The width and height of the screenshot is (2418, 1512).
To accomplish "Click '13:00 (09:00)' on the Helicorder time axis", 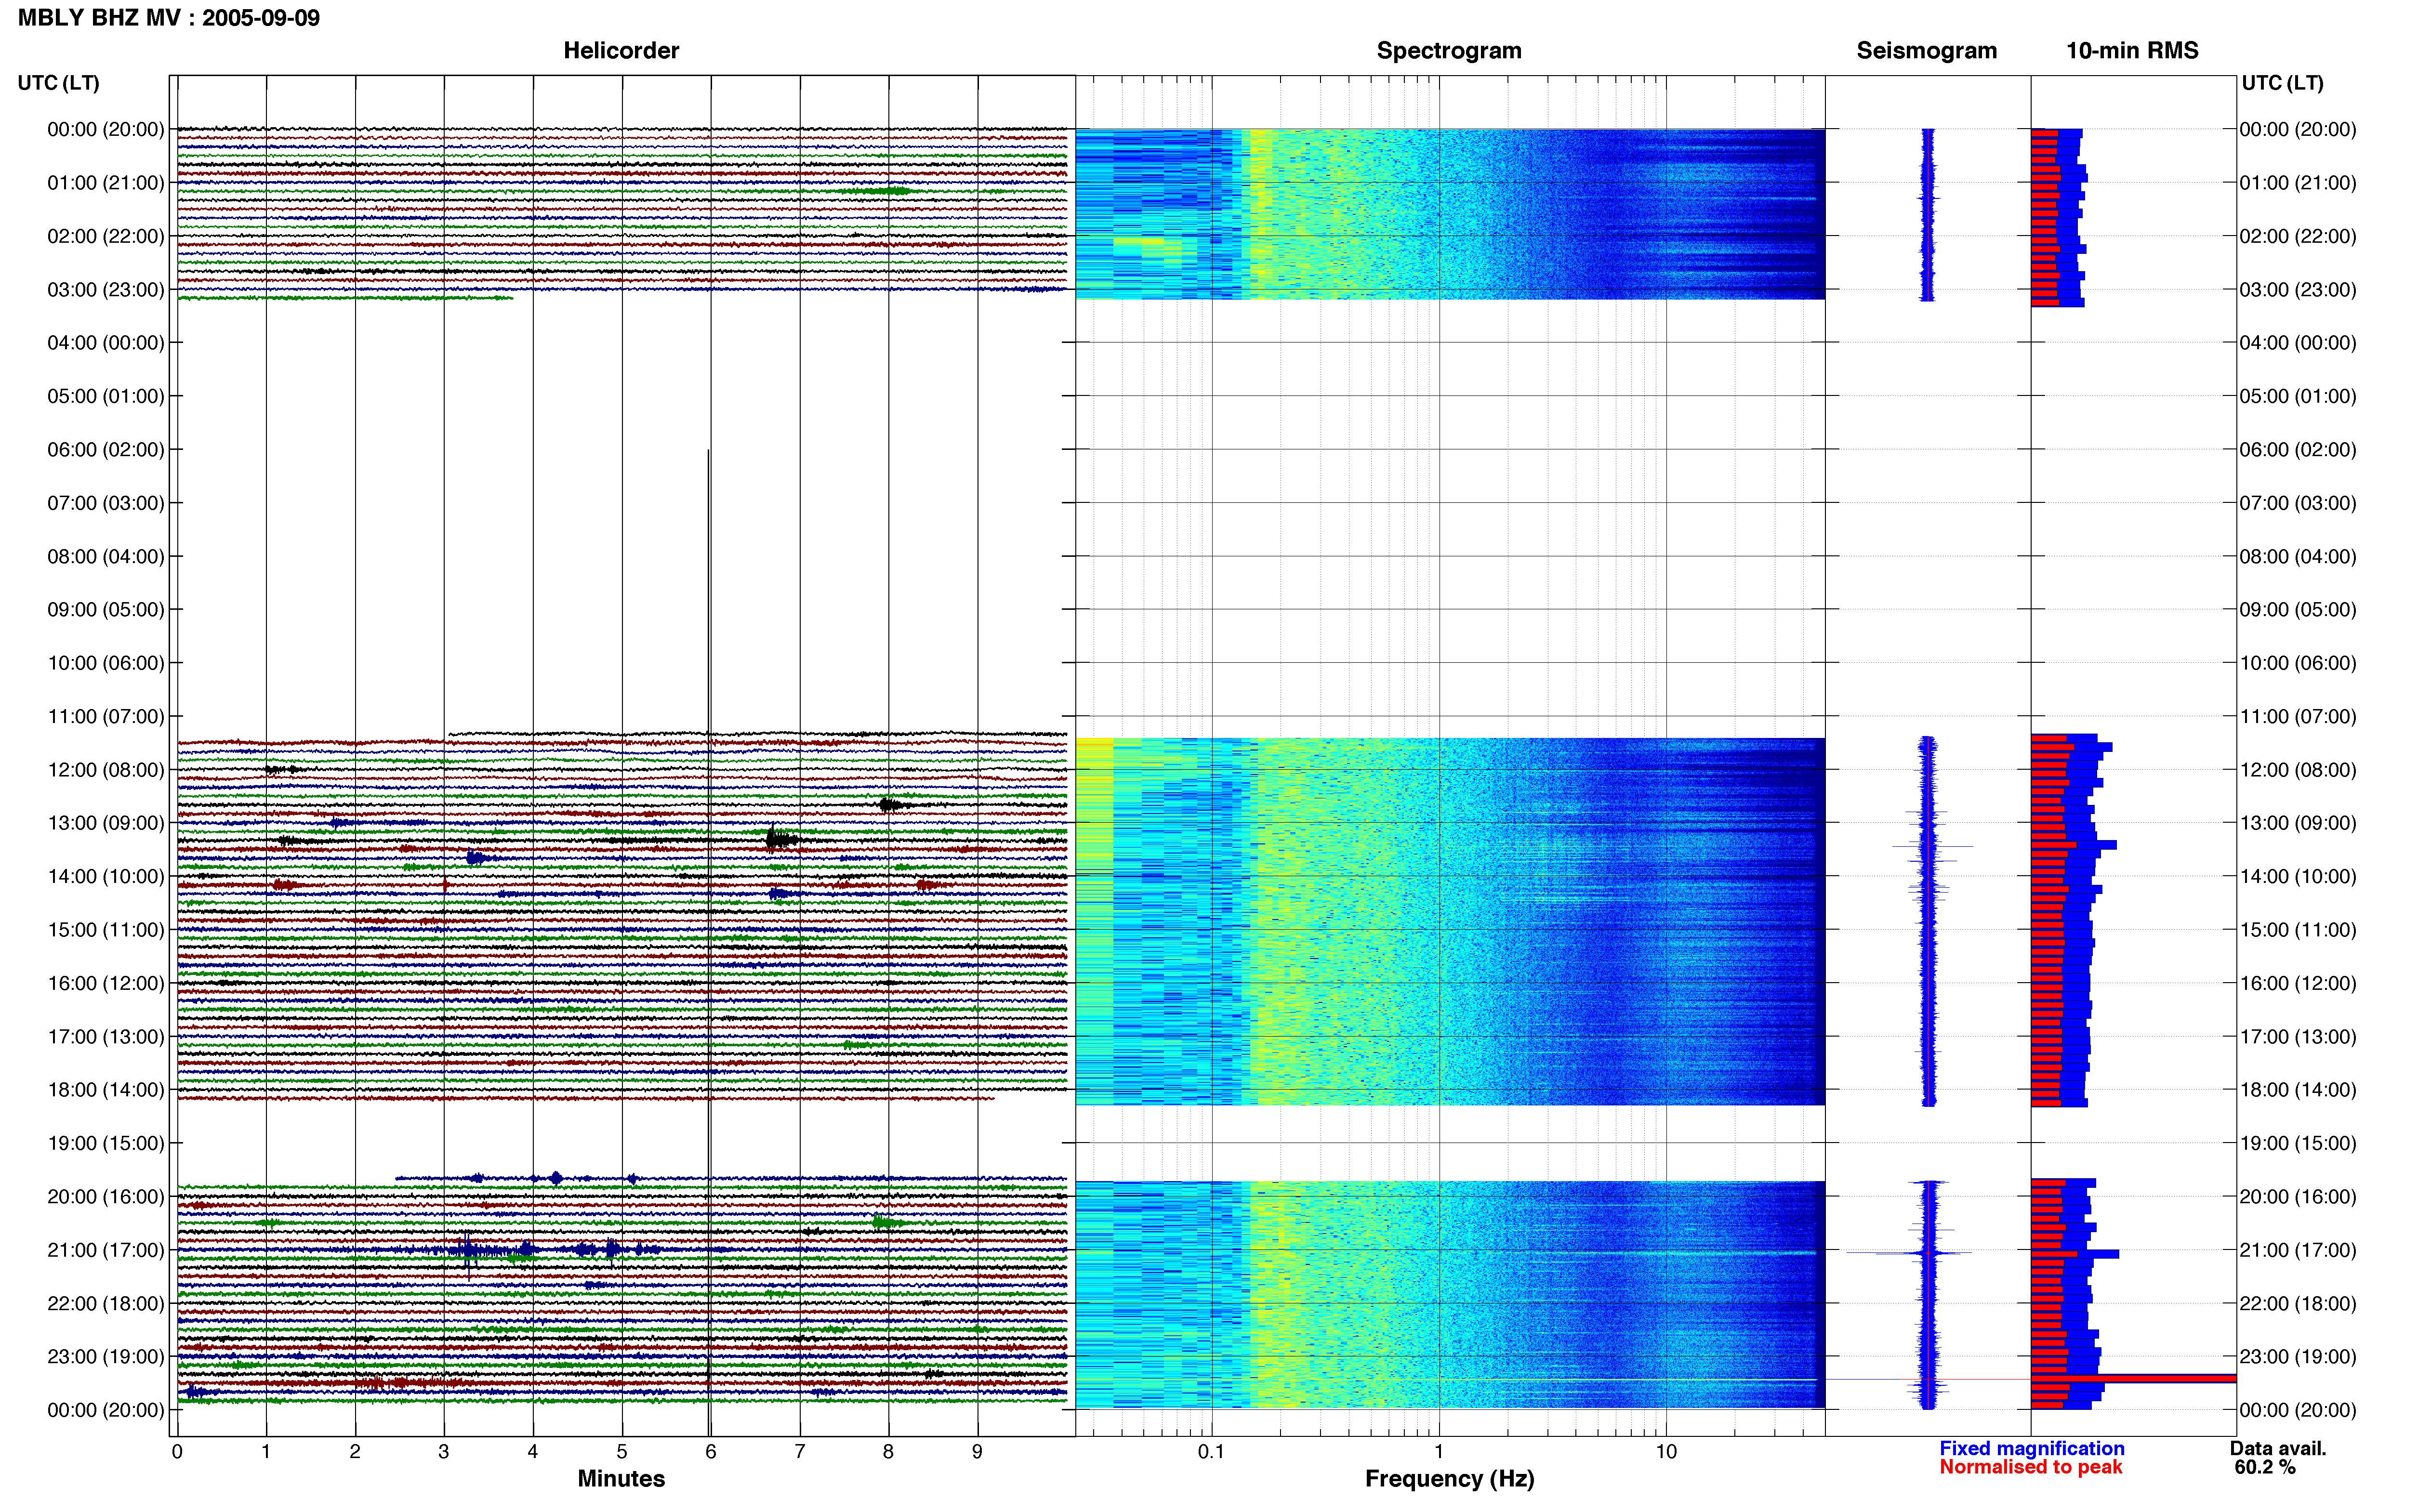I will tap(106, 823).
